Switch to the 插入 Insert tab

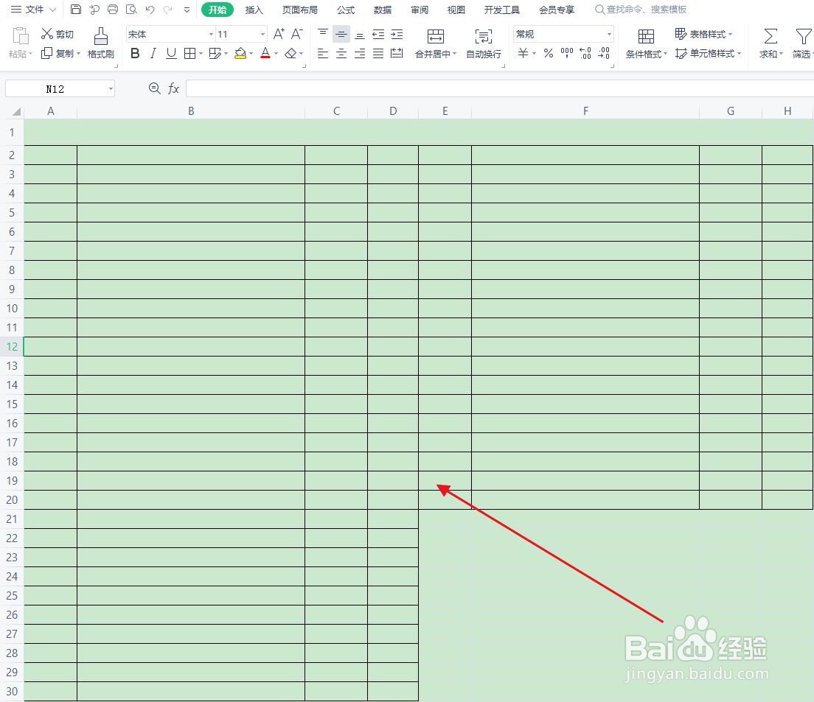[x=254, y=10]
